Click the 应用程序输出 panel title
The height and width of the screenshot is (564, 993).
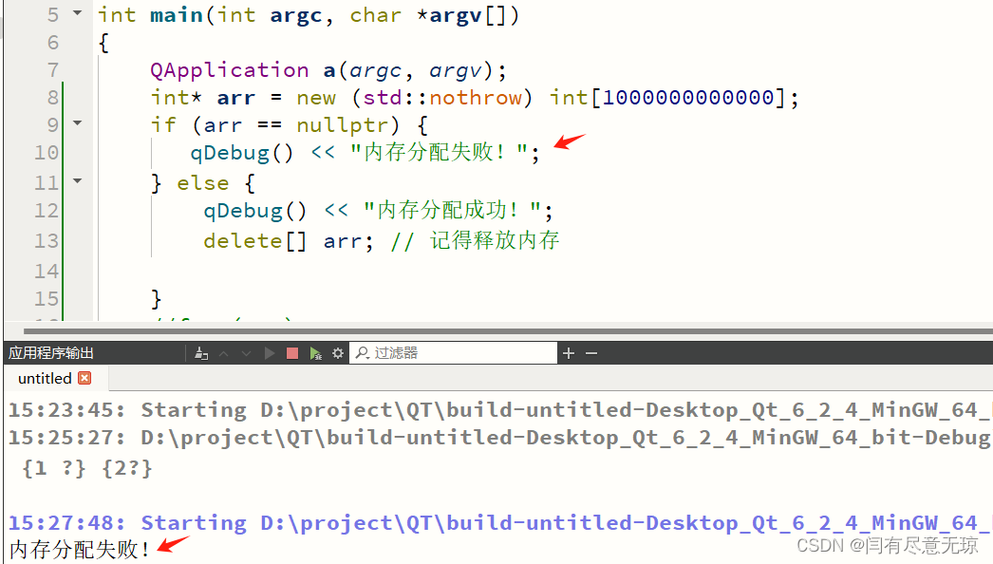[51, 353]
